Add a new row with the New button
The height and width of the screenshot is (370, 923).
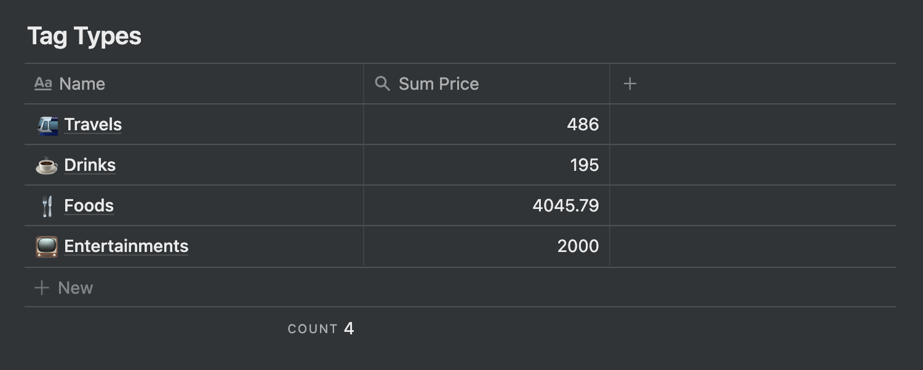[x=74, y=287]
